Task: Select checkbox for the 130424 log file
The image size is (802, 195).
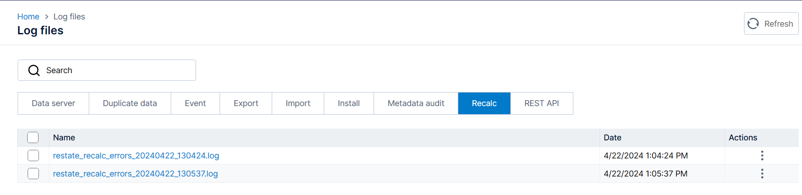Action: tap(33, 156)
